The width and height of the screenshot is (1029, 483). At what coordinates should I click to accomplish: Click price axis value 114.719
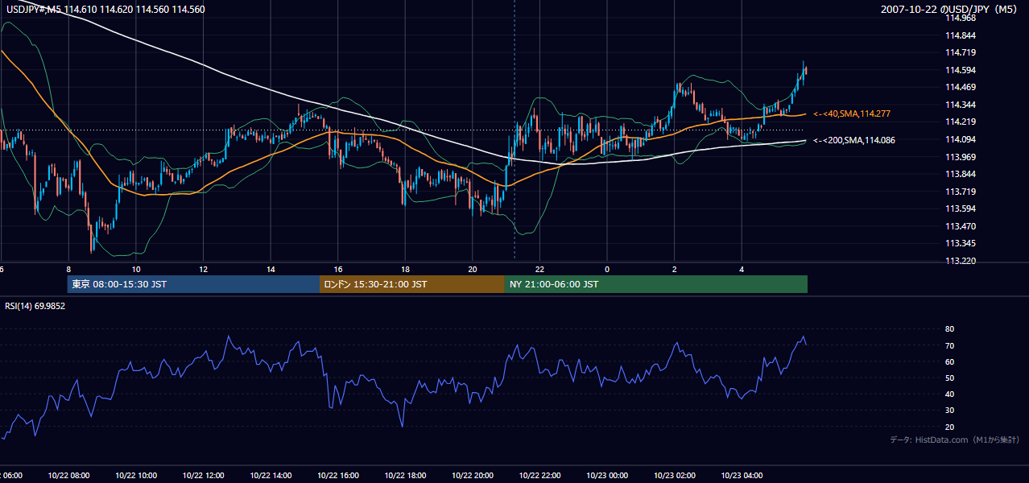click(961, 52)
